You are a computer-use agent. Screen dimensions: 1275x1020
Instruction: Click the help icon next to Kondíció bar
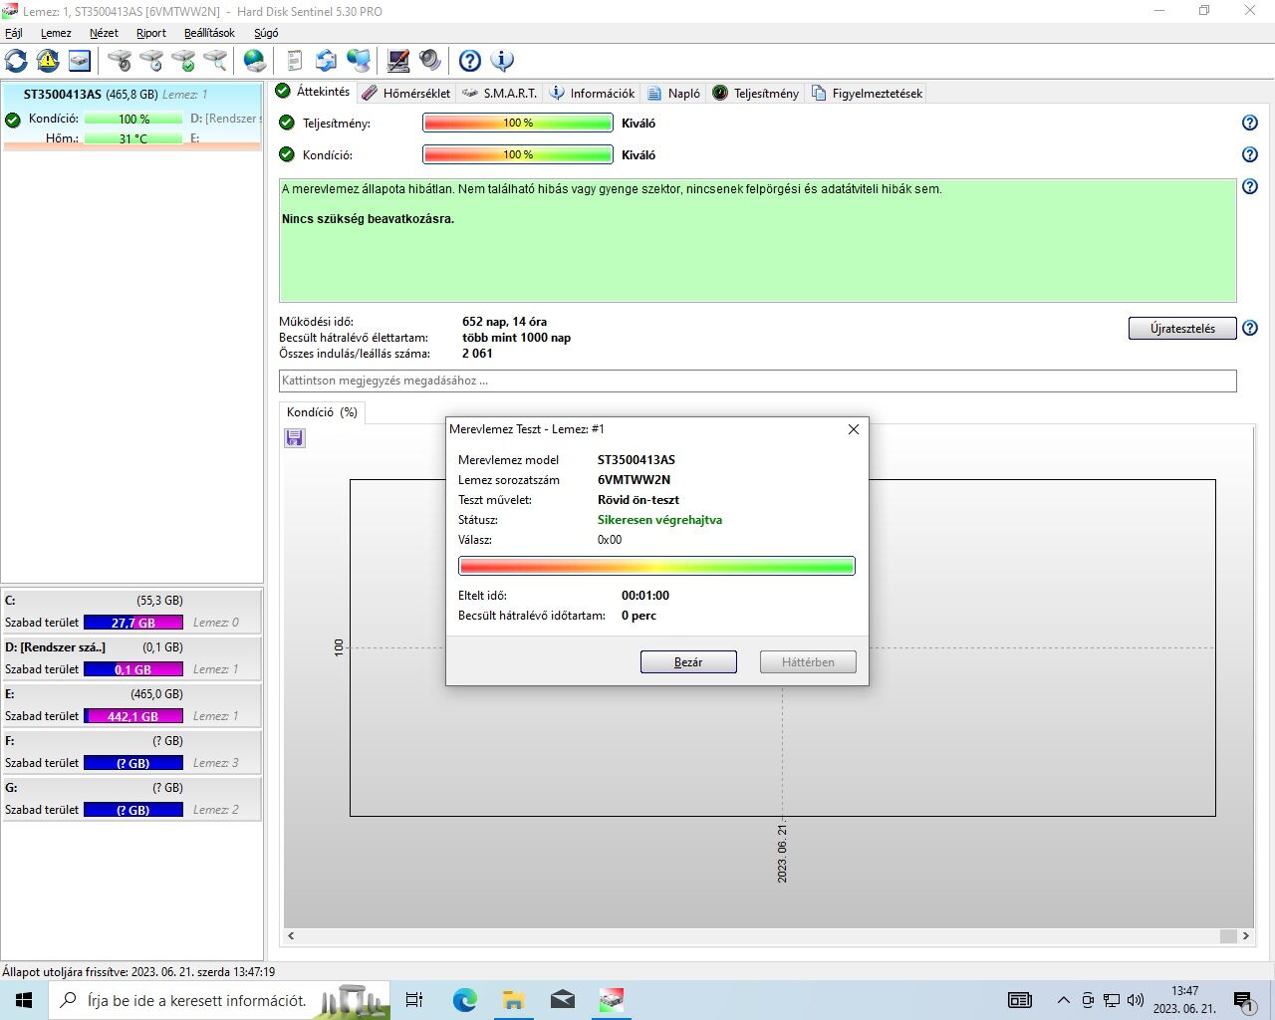click(x=1250, y=155)
